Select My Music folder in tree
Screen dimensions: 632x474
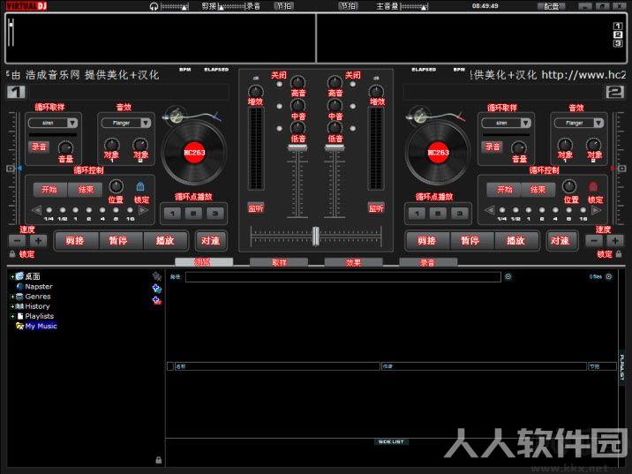[x=41, y=326]
